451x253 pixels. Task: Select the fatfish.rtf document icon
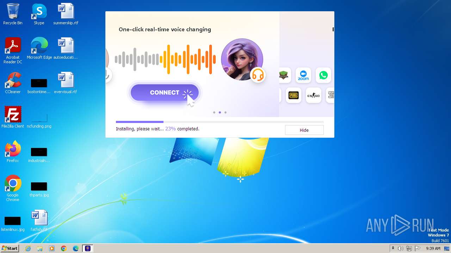39,221
